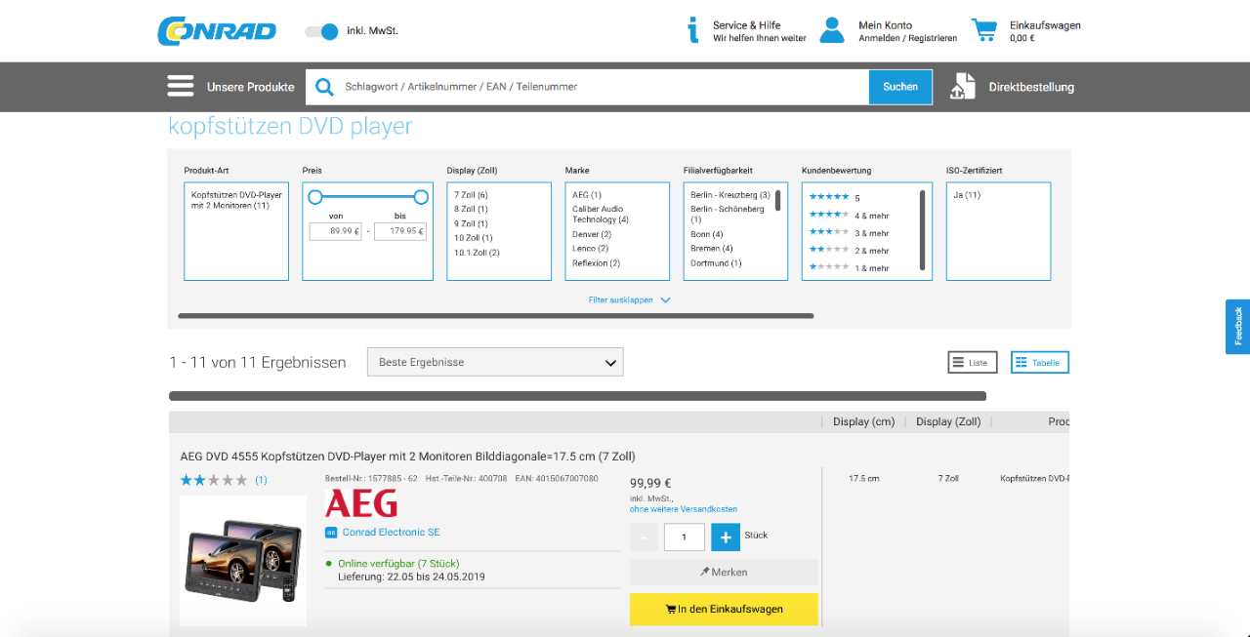Filter by 1 & mehr stars
The image size is (1250, 637).
click(x=849, y=267)
